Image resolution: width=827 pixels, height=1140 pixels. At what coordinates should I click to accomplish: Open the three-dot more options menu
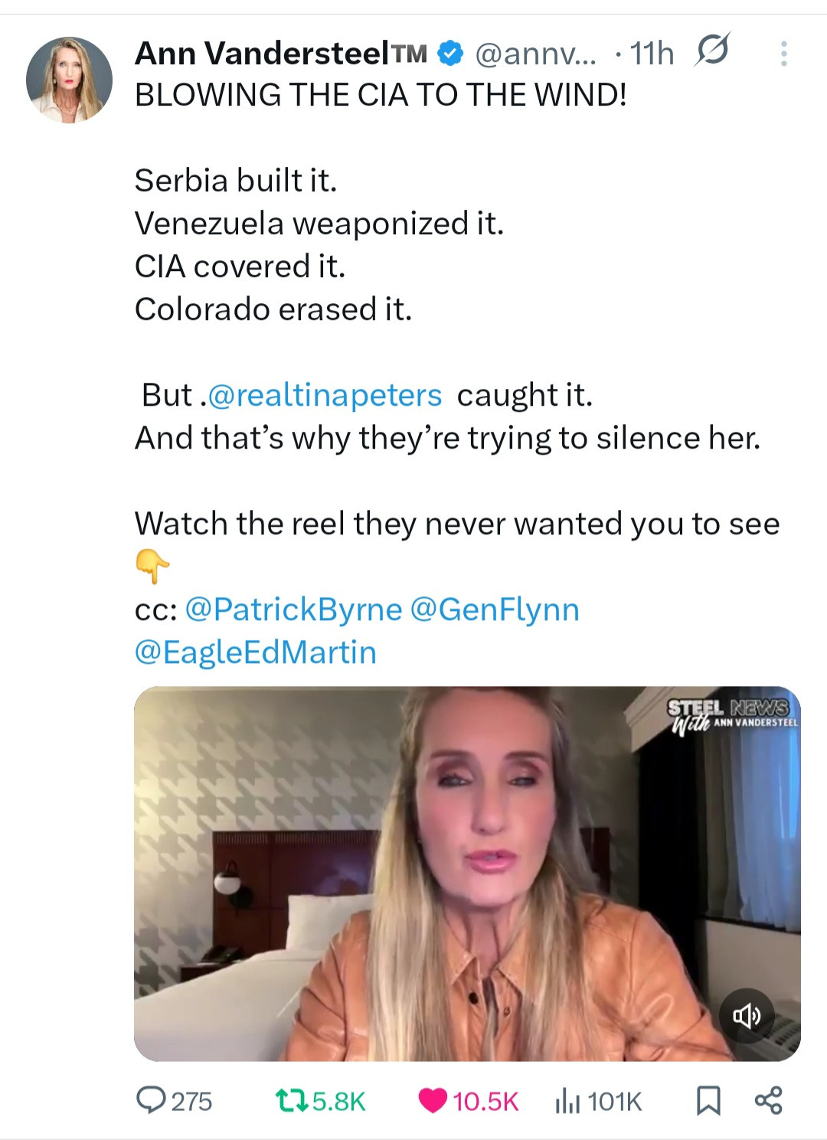click(x=783, y=54)
